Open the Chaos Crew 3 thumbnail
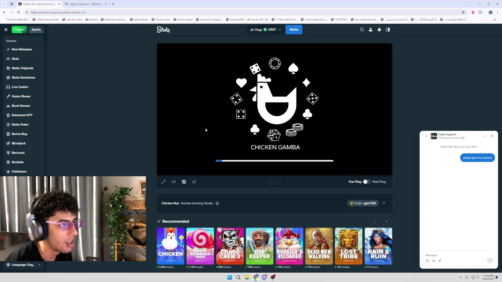Screen dimensions: 502x282 (230, 246)
